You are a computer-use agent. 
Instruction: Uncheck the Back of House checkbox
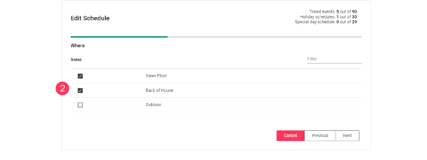click(80, 90)
